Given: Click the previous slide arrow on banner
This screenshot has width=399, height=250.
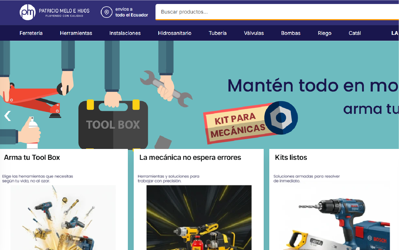Looking at the screenshot, I should [x=7, y=116].
